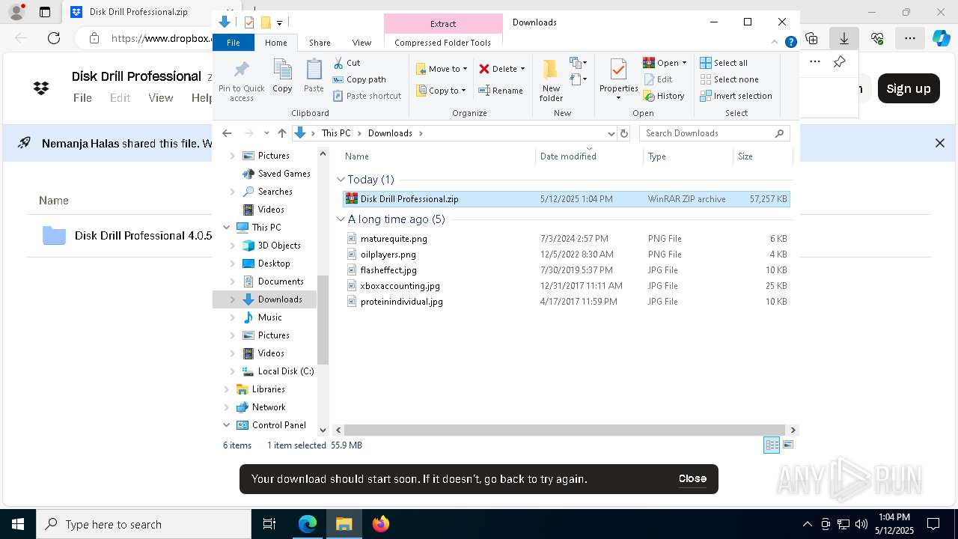This screenshot has width=958, height=539.
Task: Expand Libraries tree node
Action: [x=227, y=389]
